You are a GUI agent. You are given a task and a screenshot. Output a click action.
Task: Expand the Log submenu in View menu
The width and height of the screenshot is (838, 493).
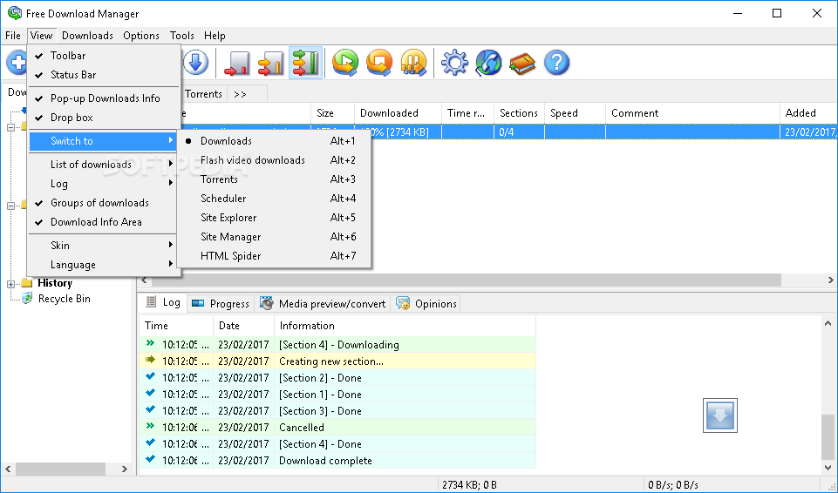(x=104, y=184)
